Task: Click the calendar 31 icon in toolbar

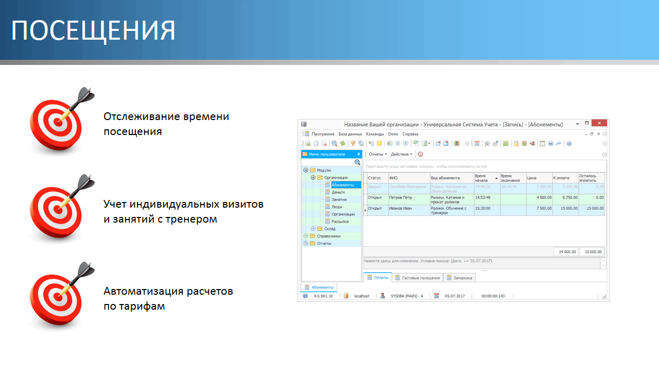Action: tap(477, 143)
